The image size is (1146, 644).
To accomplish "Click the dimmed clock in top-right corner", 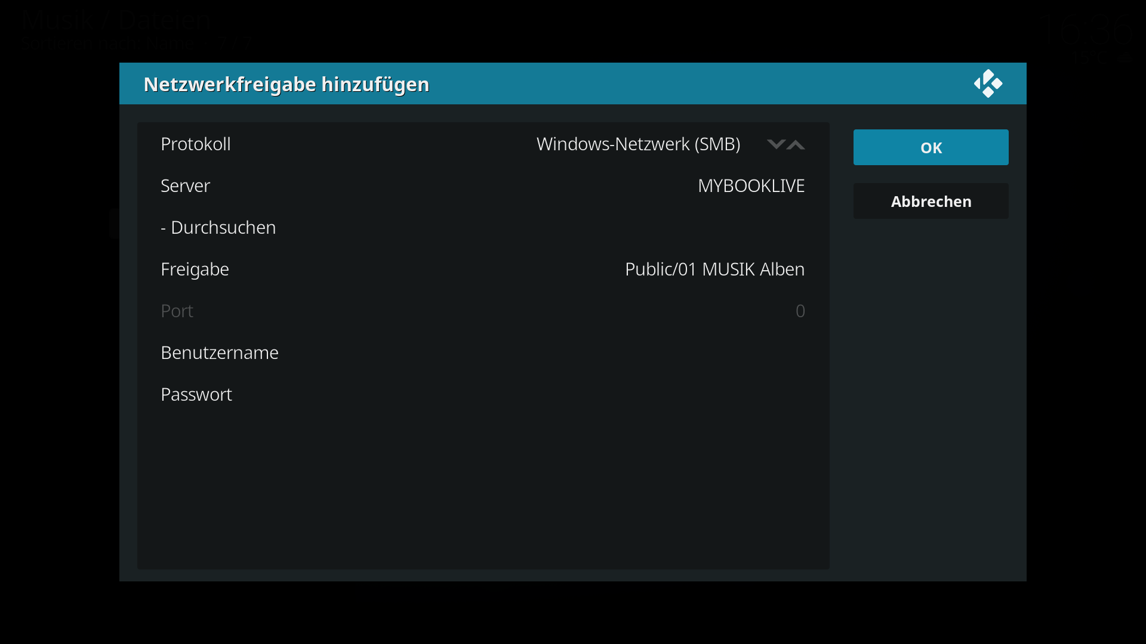I will click(x=1086, y=30).
